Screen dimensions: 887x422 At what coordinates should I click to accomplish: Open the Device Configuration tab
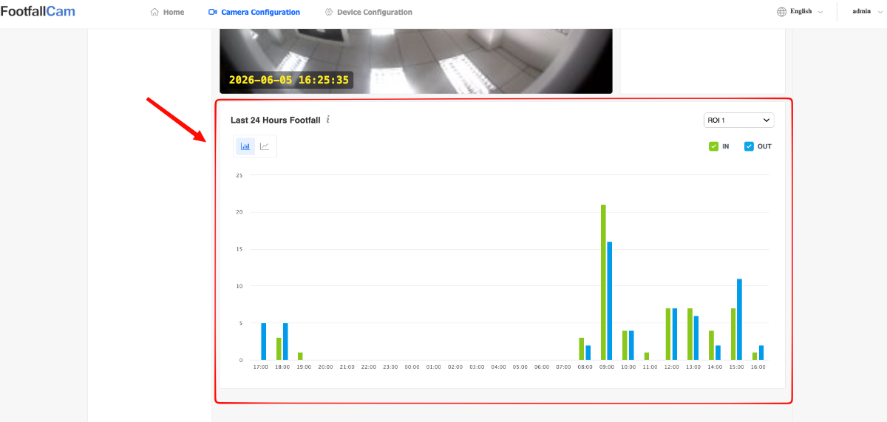pos(368,12)
